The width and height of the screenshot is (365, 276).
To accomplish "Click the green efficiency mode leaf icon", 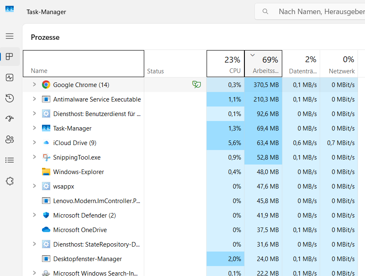I will coord(197,85).
